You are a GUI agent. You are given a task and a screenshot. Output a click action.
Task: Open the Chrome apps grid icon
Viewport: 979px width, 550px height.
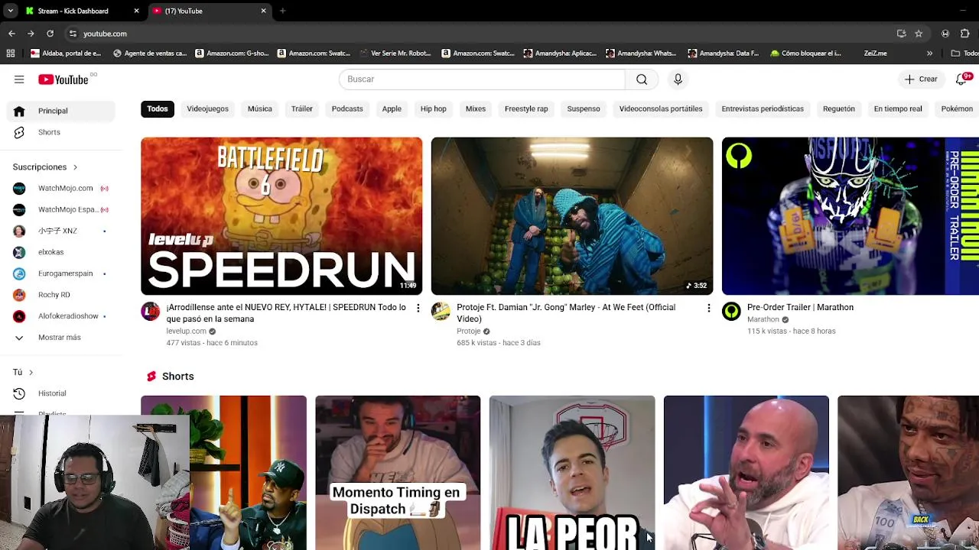pos(11,53)
